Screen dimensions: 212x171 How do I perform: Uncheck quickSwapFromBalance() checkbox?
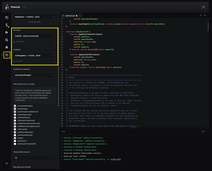(15, 112)
